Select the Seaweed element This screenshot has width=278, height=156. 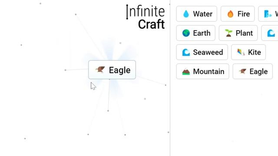[202, 52]
